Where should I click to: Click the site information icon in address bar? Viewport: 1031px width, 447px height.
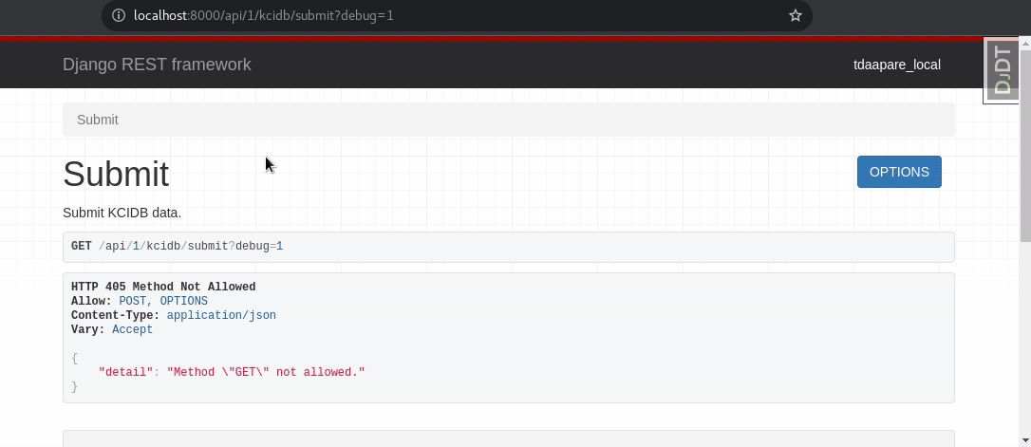click(119, 15)
